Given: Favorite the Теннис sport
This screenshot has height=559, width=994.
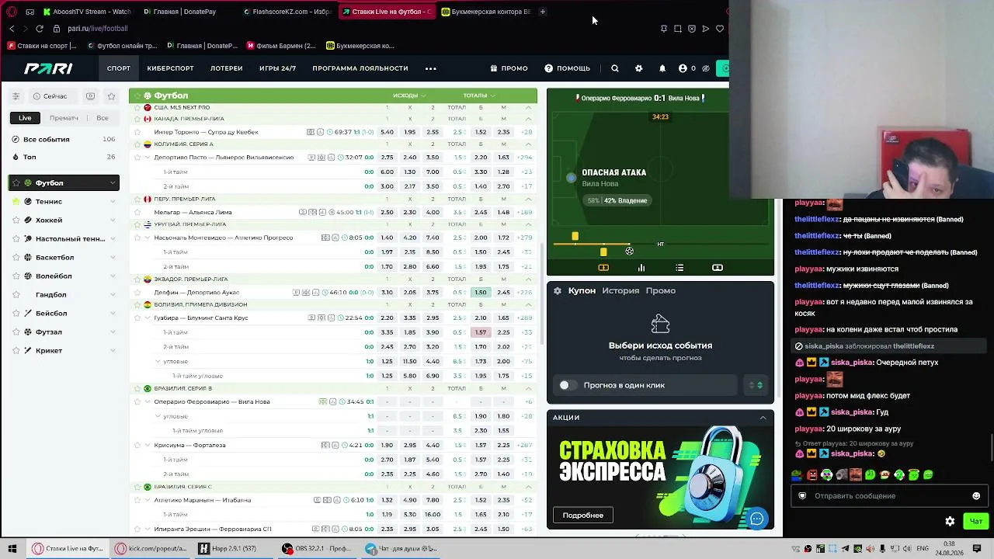Looking at the screenshot, I should pyautogui.click(x=16, y=202).
